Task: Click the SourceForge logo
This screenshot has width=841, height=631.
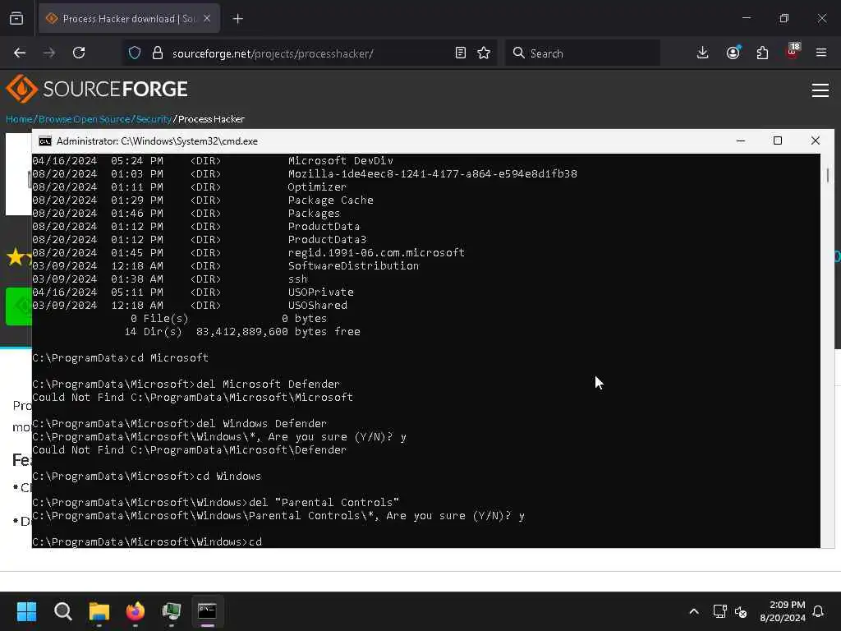Action: tap(97, 89)
